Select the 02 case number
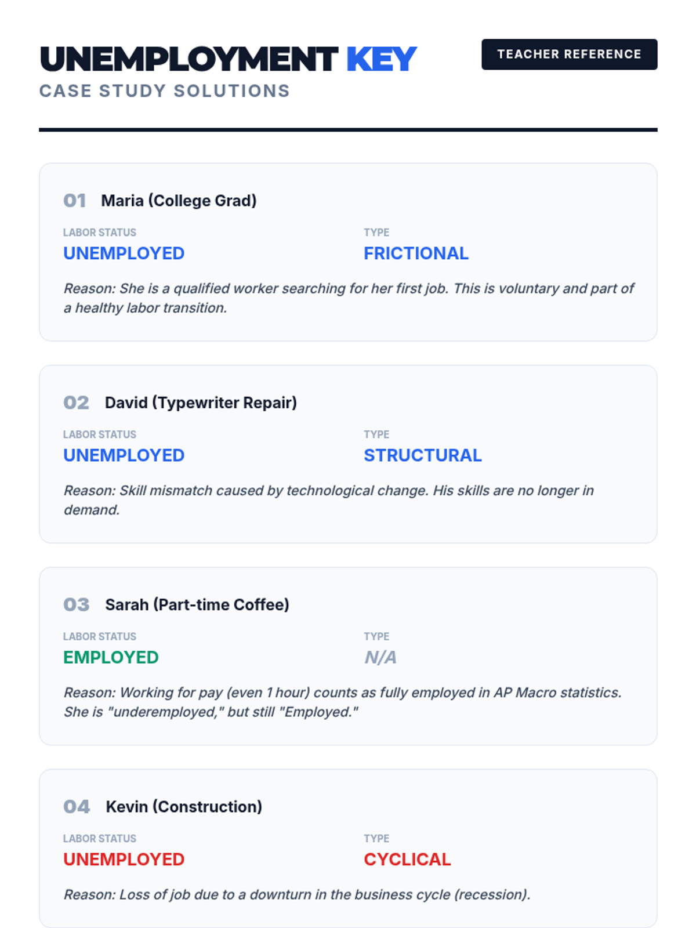 coord(76,403)
